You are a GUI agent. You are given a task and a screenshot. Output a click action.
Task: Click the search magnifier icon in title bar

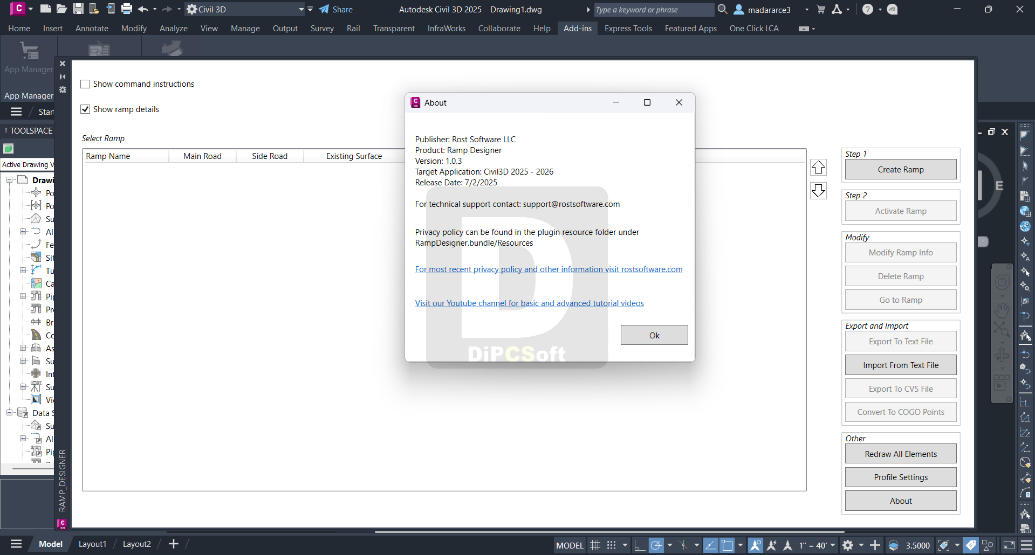tap(723, 9)
